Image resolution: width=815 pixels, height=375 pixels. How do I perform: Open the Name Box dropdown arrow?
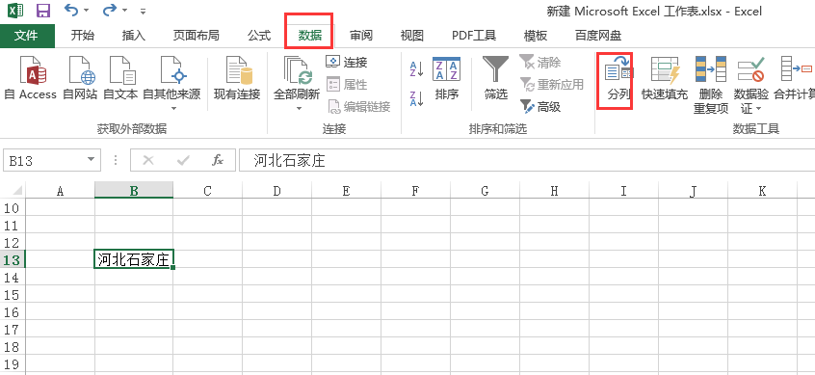92,160
